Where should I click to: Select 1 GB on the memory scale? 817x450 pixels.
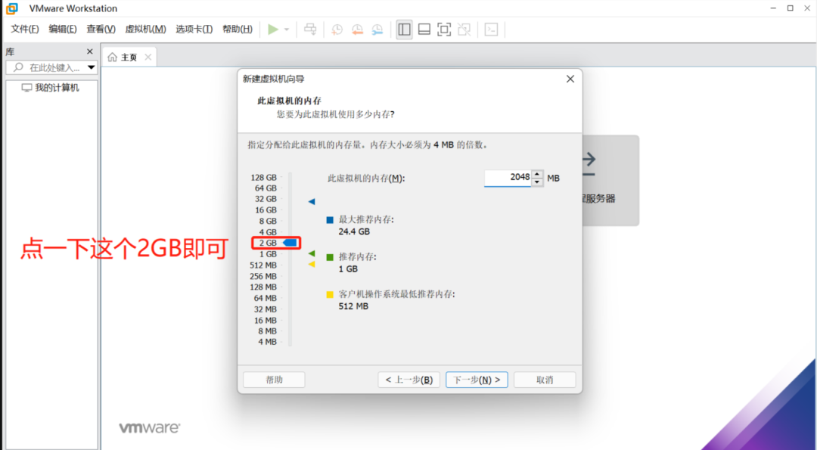point(268,253)
